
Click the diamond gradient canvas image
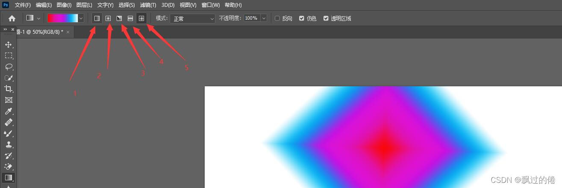383,137
